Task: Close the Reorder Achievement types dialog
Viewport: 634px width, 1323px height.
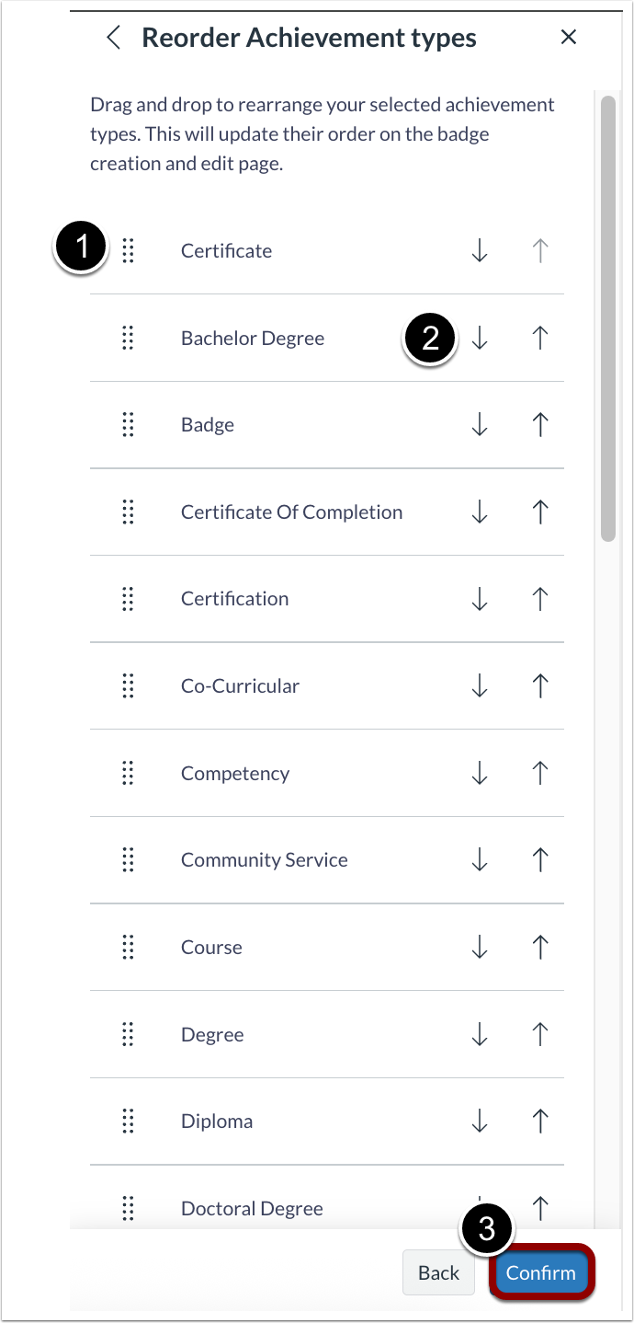Action: 569,37
